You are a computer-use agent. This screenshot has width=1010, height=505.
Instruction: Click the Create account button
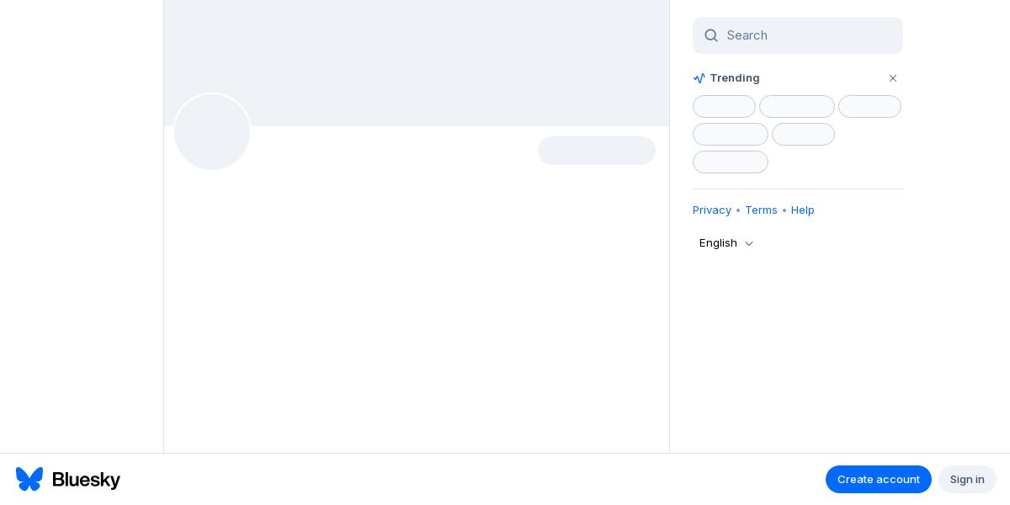879,479
